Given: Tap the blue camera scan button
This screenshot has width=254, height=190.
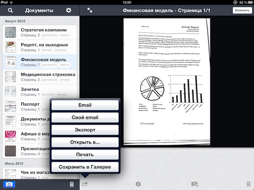Looking at the screenshot, I should click(9, 184).
